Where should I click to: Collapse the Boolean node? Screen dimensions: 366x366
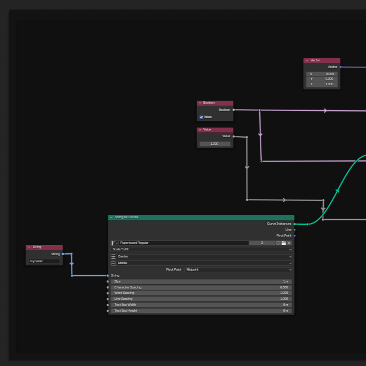coord(200,103)
